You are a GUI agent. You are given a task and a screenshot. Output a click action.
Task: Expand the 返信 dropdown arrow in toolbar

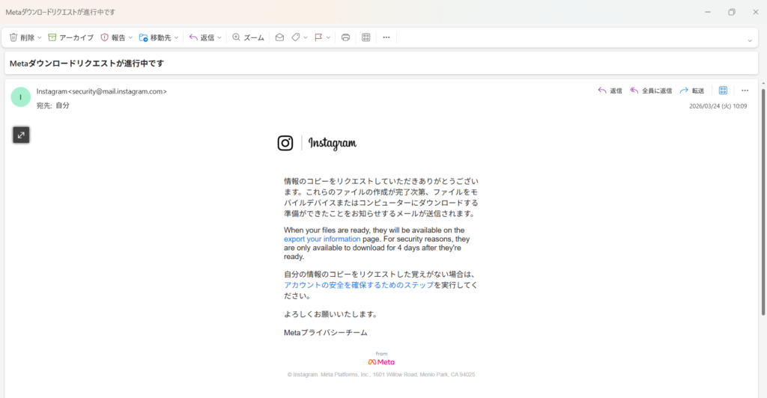point(219,37)
